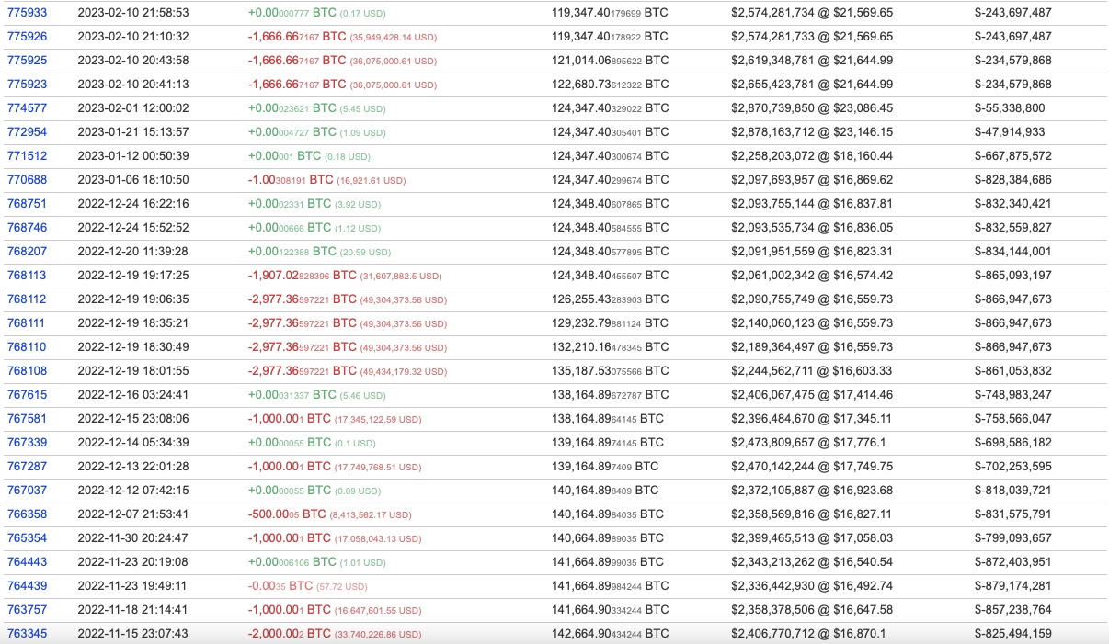Image resolution: width=1109 pixels, height=644 pixels.
Task: Click block number 768113
Action: (x=27, y=276)
